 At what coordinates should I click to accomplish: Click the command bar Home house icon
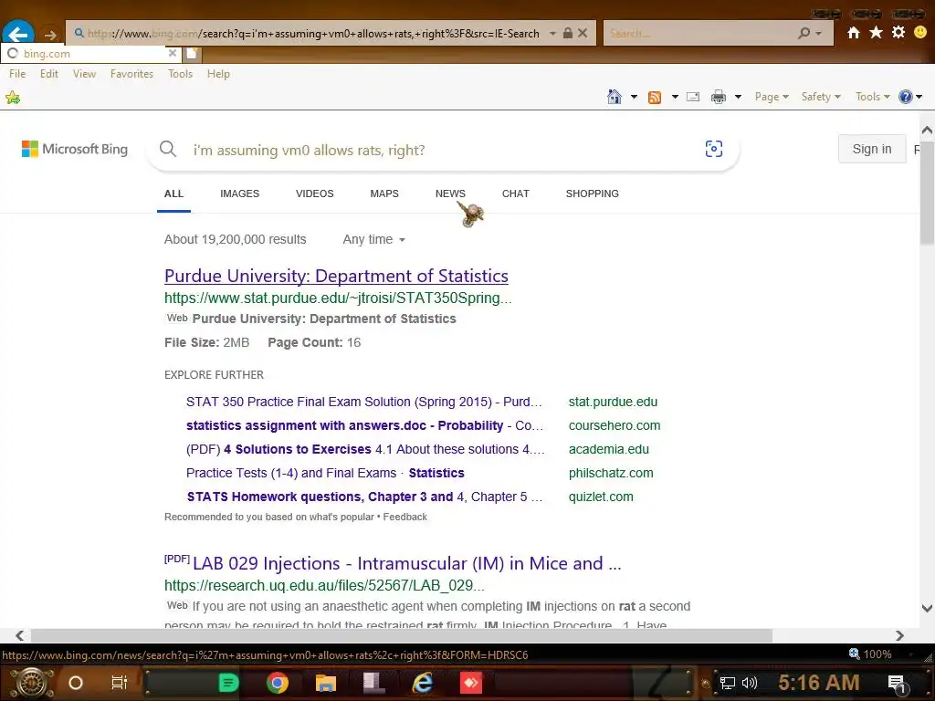coord(615,97)
